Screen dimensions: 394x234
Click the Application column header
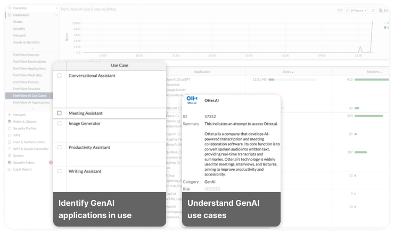point(202,72)
